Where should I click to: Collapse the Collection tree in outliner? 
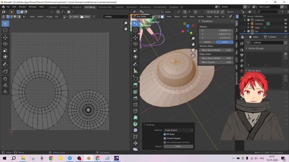[245, 20]
